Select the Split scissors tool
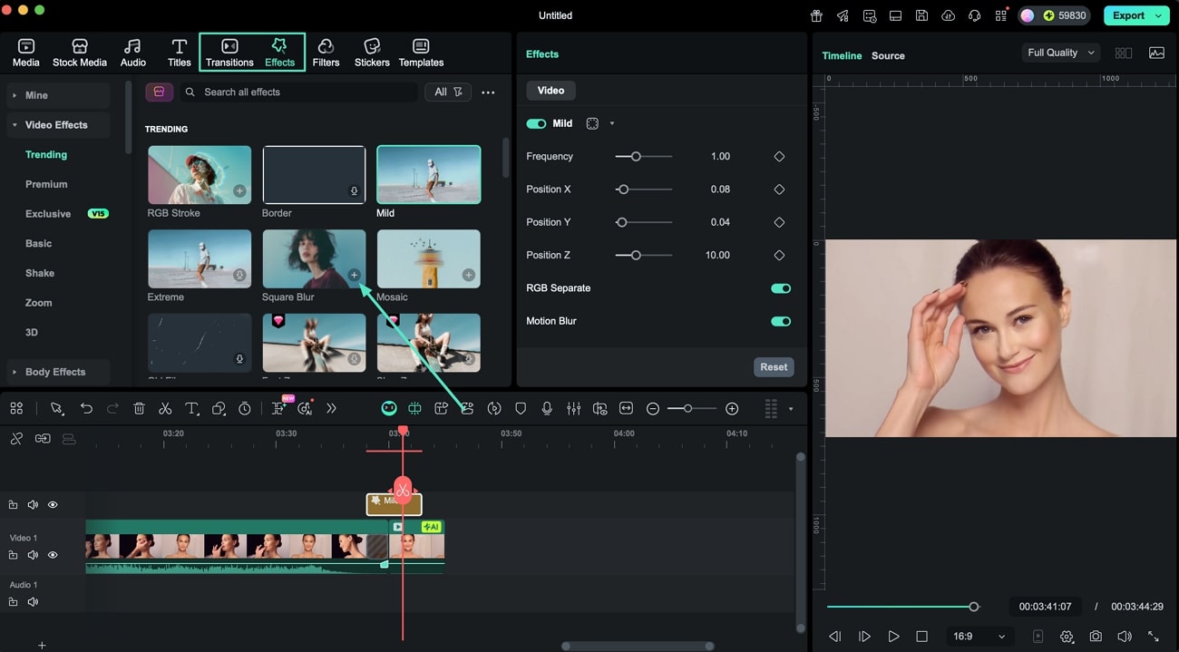 coord(165,408)
